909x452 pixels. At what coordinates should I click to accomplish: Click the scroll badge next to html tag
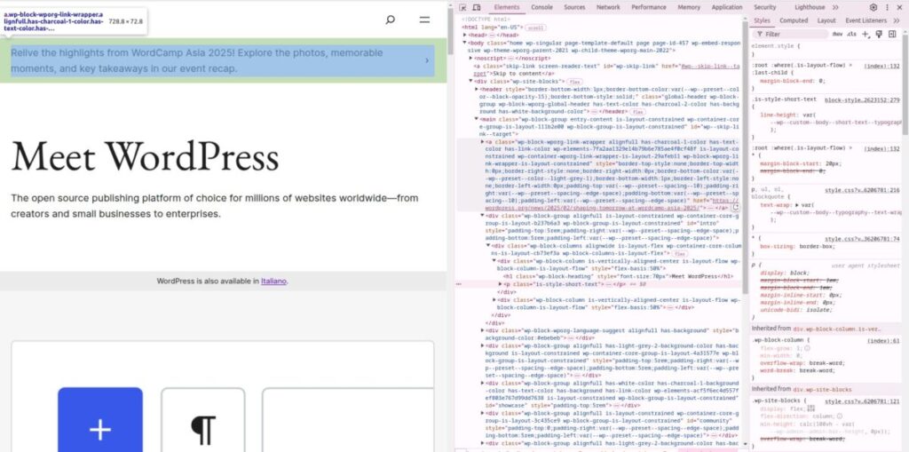point(535,28)
